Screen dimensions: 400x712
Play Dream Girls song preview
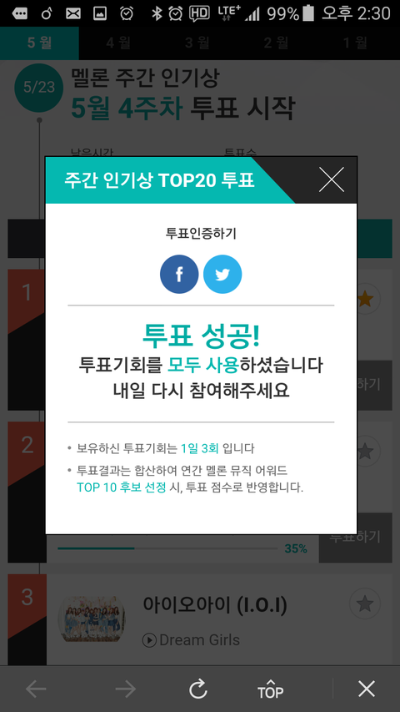(x=149, y=640)
